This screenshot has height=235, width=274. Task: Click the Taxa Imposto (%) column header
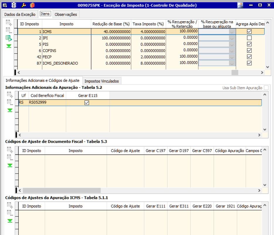148,24
